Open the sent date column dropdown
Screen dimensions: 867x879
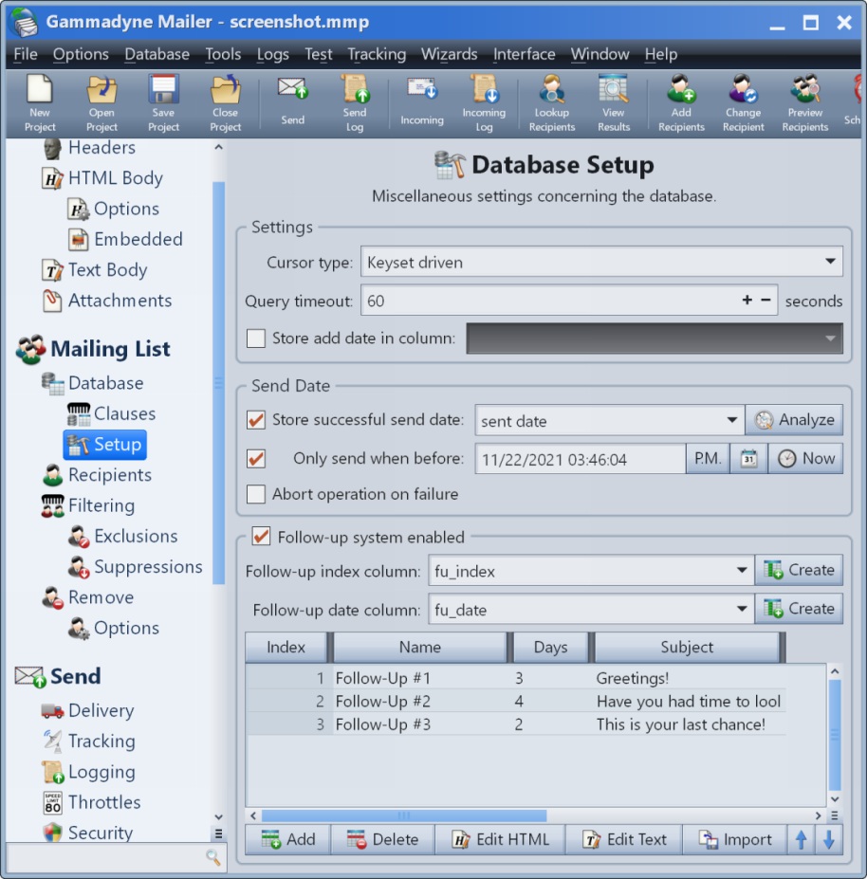pyautogui.click(x=731, y=420)
